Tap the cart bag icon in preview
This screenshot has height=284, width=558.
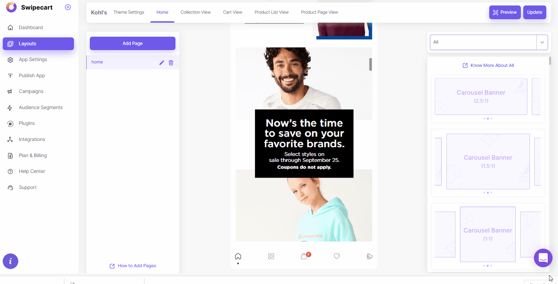[304, 256]
